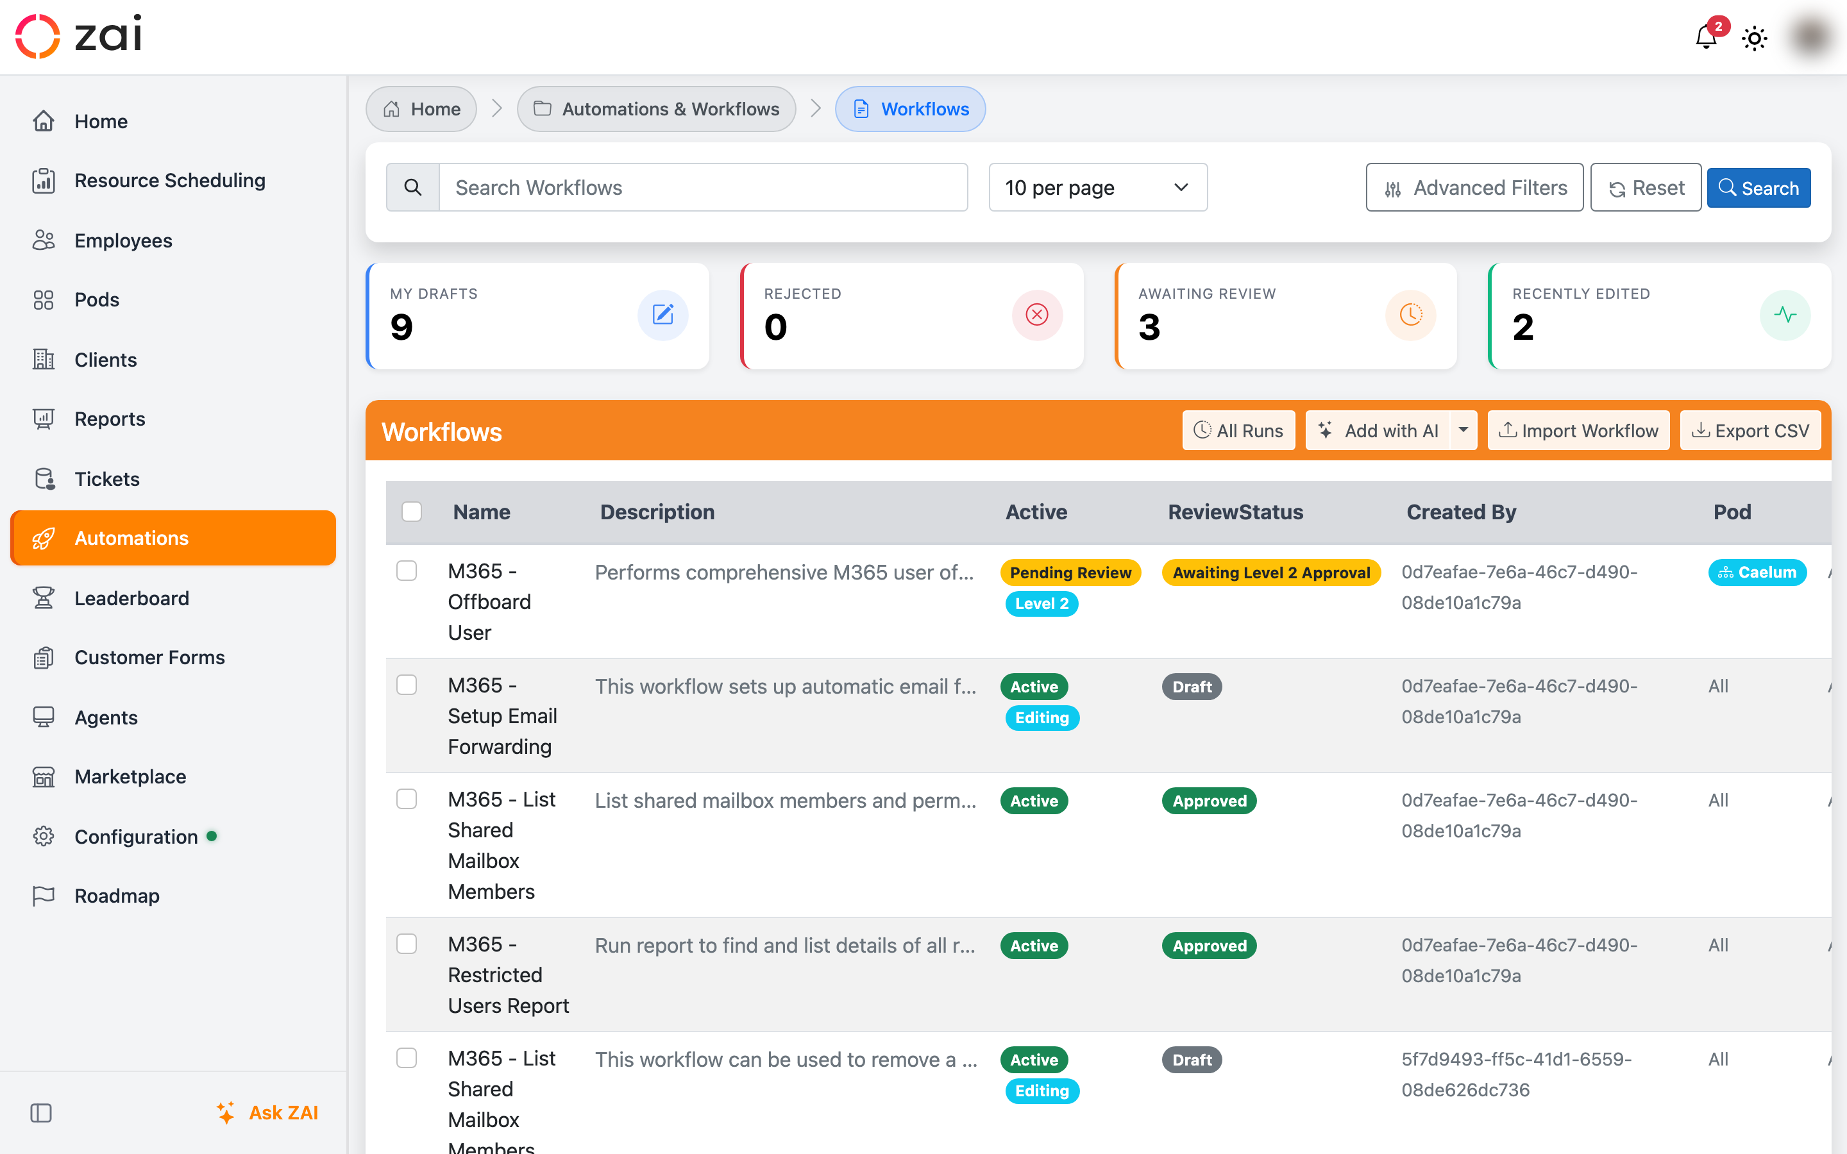Click description 'Run report to find and list...'
The width and height of the screenshot is (1847, 1154).
(x=786, y=946)
